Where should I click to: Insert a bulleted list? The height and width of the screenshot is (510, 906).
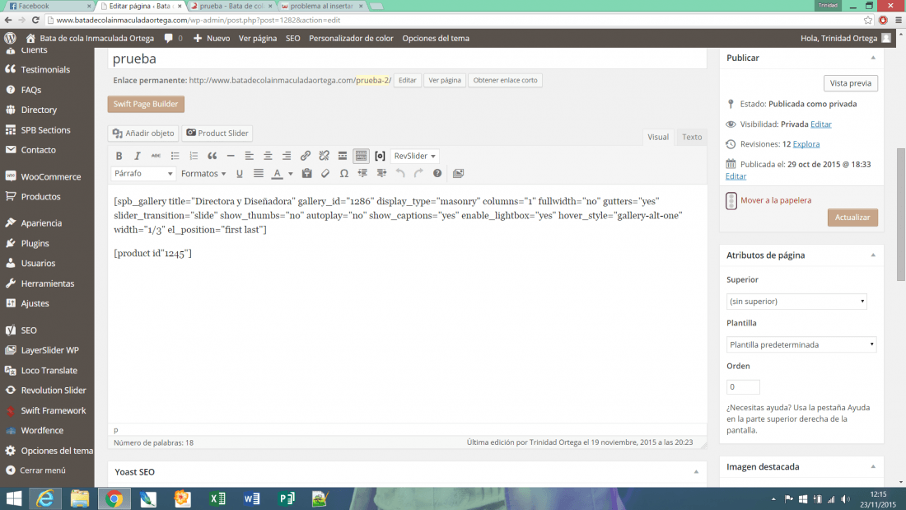(175, 156)
